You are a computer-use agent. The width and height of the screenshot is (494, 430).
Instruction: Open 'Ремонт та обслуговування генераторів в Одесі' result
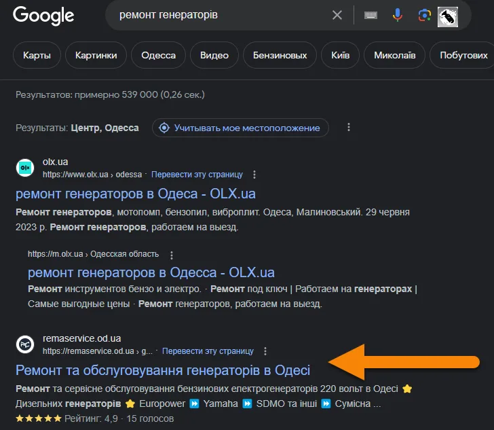(x=163, y=370)
